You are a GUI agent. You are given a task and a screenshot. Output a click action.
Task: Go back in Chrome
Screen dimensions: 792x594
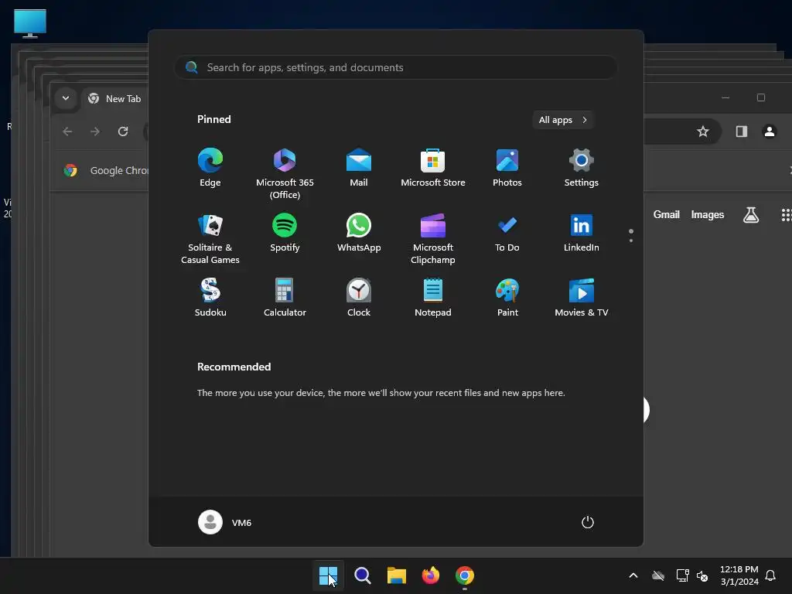pyautogui.click(x=67, y=131)
